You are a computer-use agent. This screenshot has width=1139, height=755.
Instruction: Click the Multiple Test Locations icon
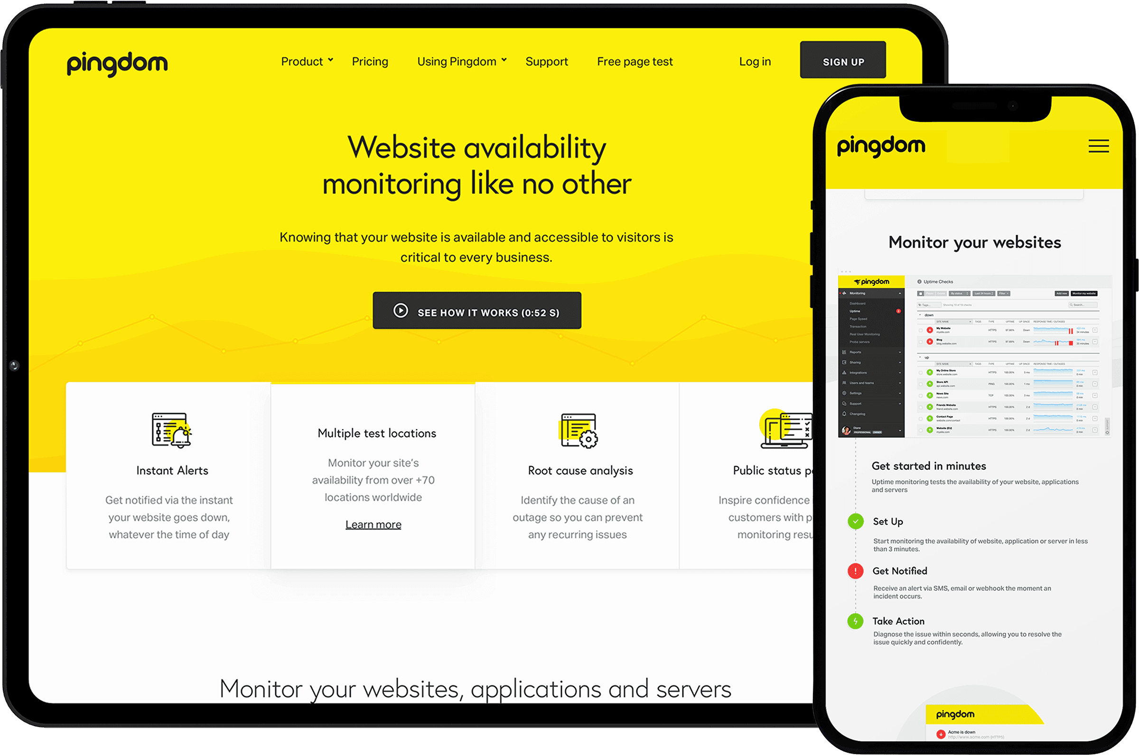click(373, 413)
